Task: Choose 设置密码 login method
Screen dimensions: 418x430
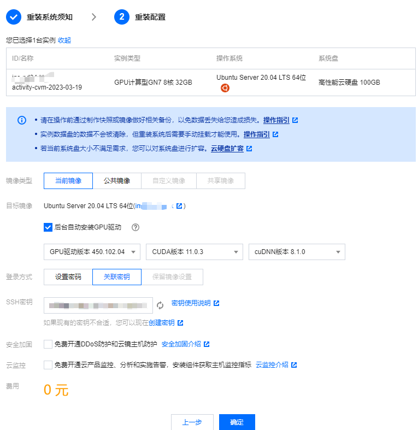Action: (x=68, y=277)
